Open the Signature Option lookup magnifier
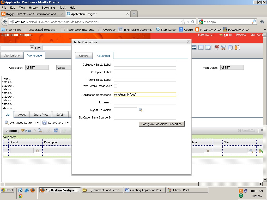 [x=141, y=110]
